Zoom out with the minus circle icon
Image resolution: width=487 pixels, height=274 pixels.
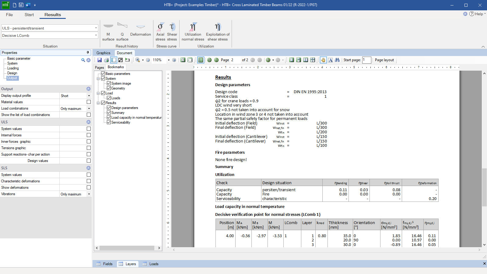tap(148, 60)
